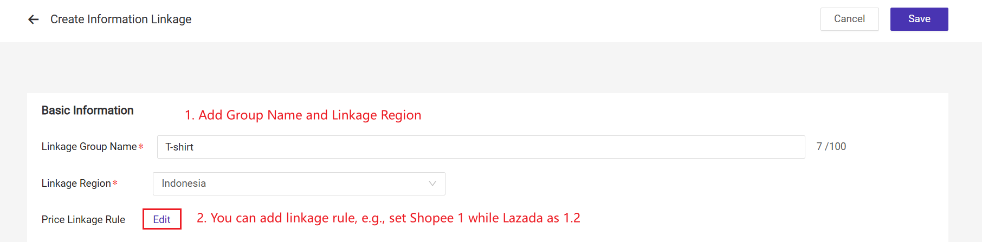This screenshot has width=982, height=242.
Task: Click the selected 'Indonesia' value
Action: pos(184,184)
